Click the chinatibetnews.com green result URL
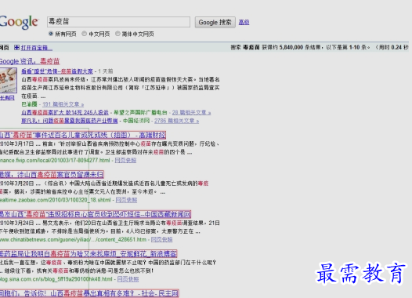 (73, 239)
